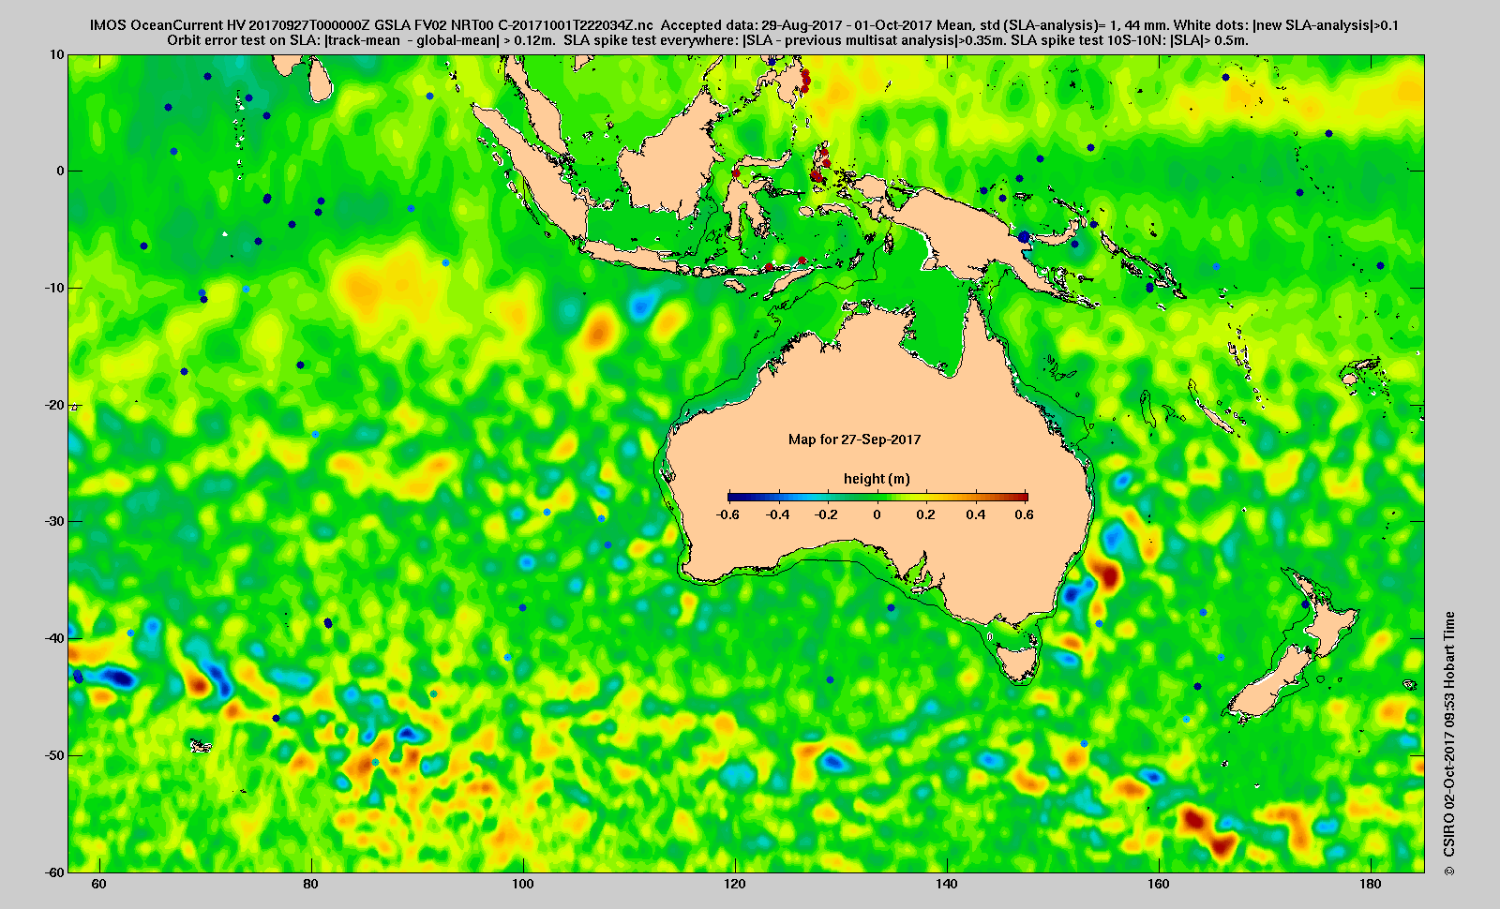Click the 'height (m)' colorbar title
Viewport: 1500px width, 909px height.
877,479
